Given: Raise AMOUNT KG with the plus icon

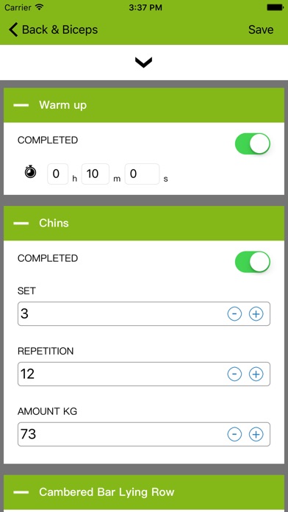Looking at the screenshot, I should point(256,434).
